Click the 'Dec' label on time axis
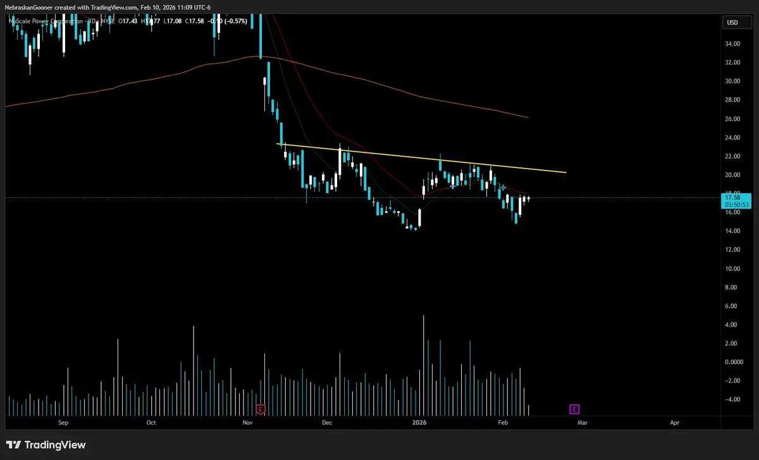 327,421
